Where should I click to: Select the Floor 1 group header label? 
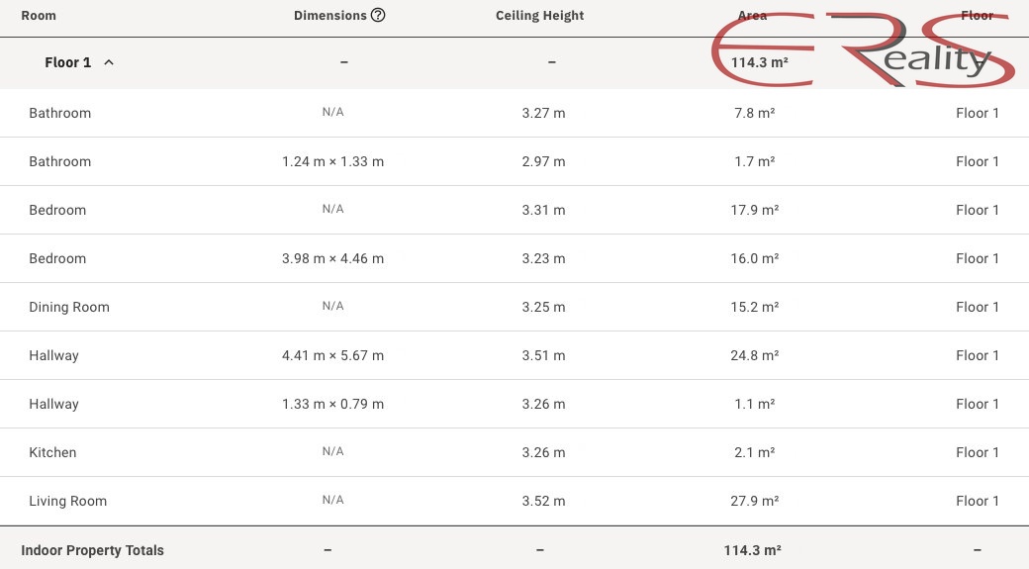point(67,62)
